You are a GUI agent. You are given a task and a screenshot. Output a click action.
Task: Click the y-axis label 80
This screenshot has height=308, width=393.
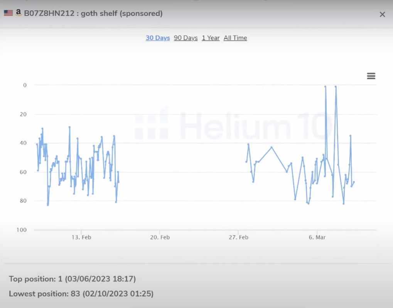pyautogui.click(x=23, y=201)
